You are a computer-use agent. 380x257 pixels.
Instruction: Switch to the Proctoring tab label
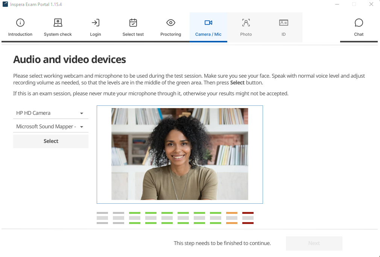point(170,35)
